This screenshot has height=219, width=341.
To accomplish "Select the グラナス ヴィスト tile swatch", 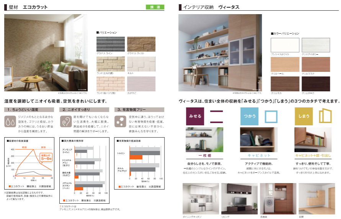I will (x=141, y=44).
